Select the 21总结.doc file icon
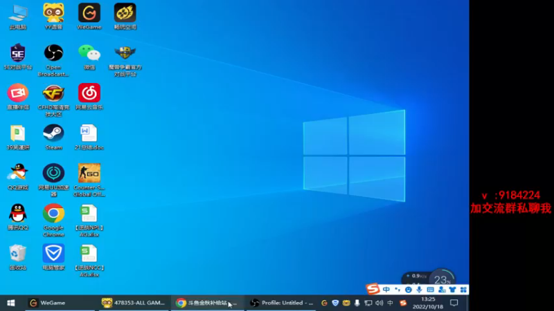The height and width of the screenshot is (311, 554). click(89, 137)
